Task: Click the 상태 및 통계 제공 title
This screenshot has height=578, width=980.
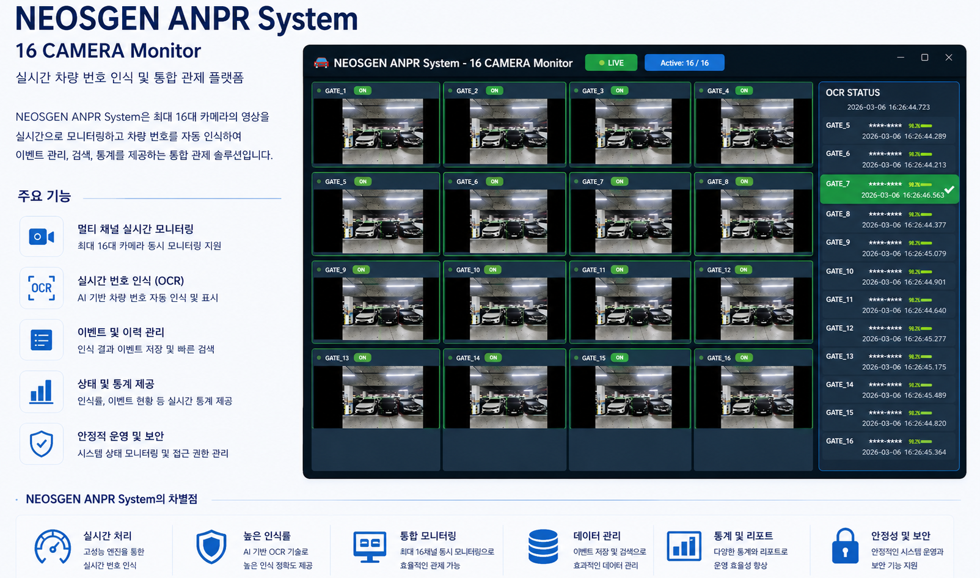Action: [116, 384]
